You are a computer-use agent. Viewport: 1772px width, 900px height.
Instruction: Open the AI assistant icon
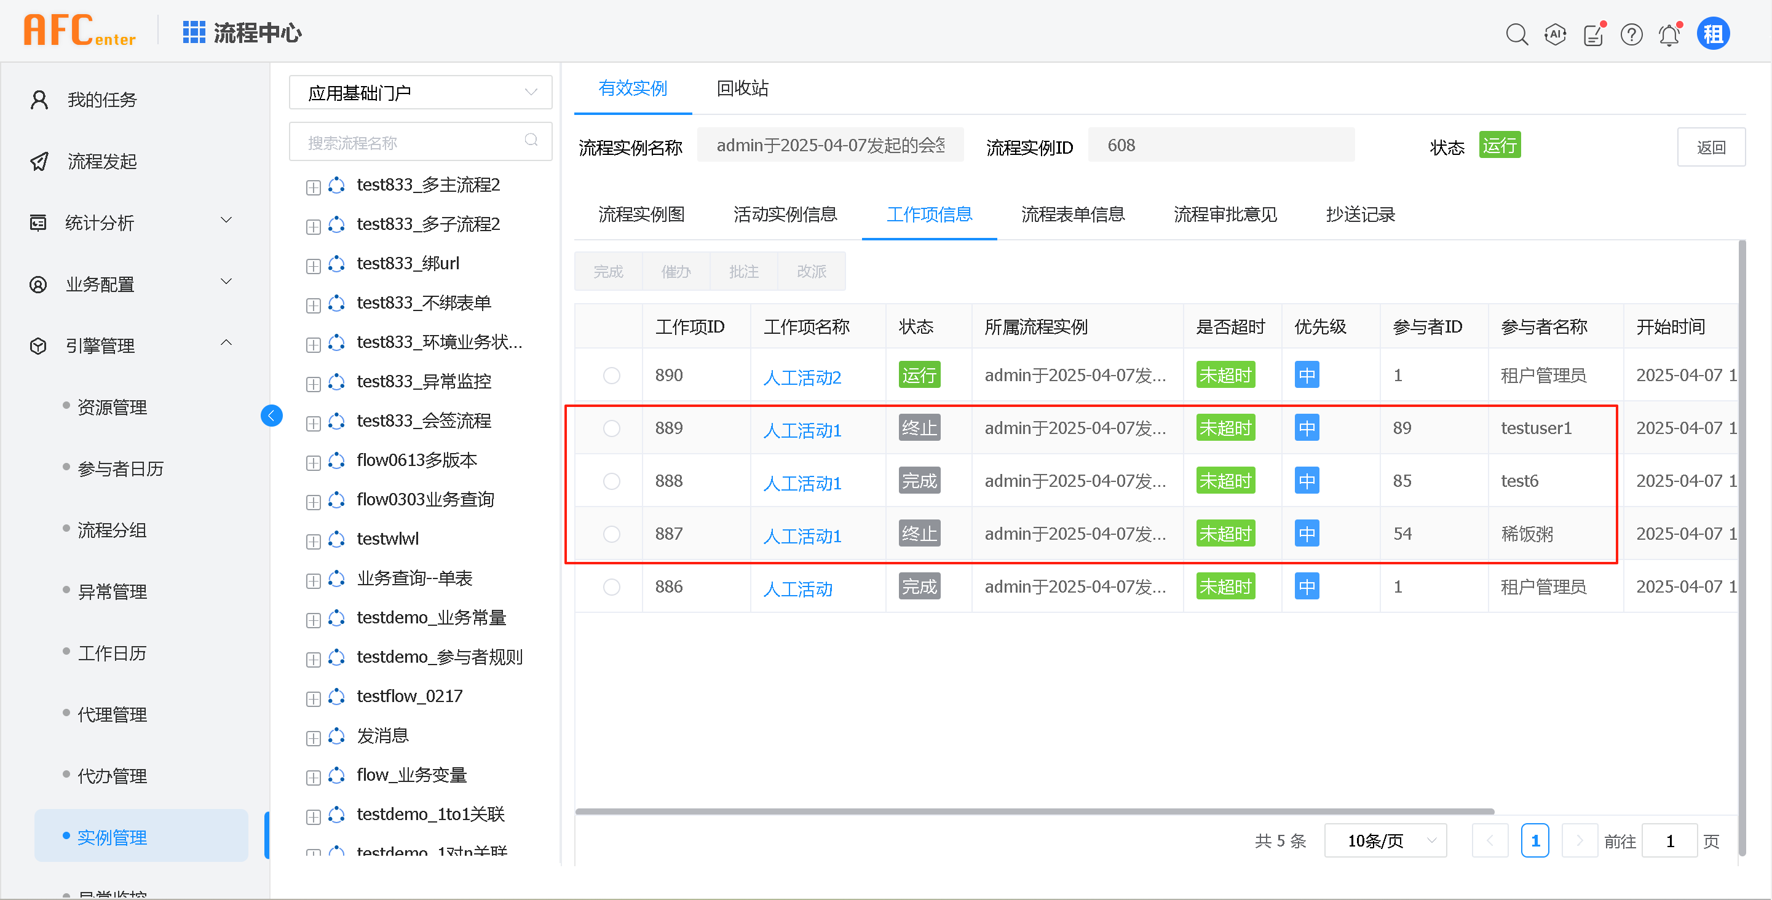coord(1554,34)
